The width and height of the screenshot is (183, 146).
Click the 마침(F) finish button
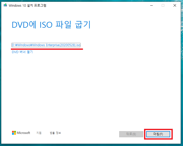(x=158, y=134)
